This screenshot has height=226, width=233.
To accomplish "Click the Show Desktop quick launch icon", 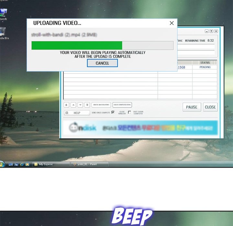I will (x=11, y=164).
